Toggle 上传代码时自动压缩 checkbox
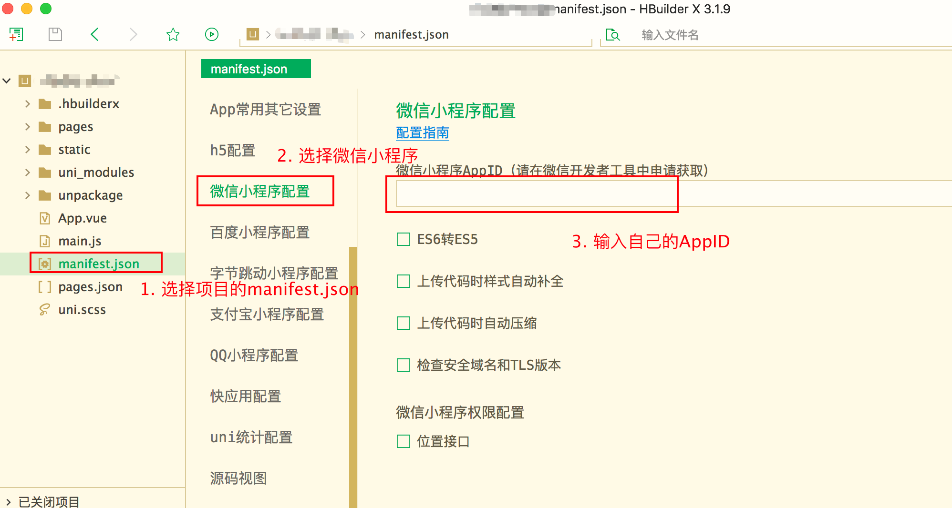This screenshot has height=508, width=952. [x=404, y=323]
